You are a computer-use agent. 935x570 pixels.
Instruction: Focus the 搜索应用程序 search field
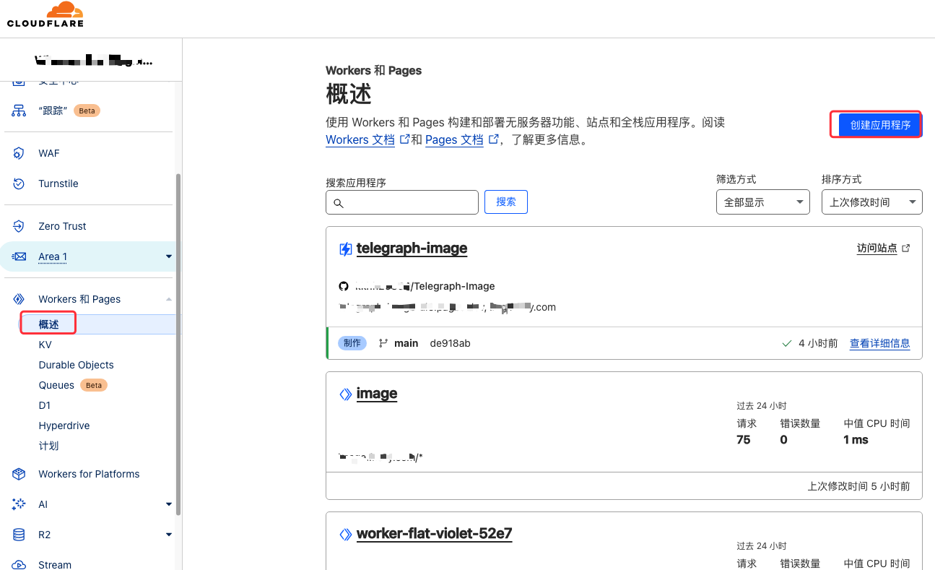[402, 202]
